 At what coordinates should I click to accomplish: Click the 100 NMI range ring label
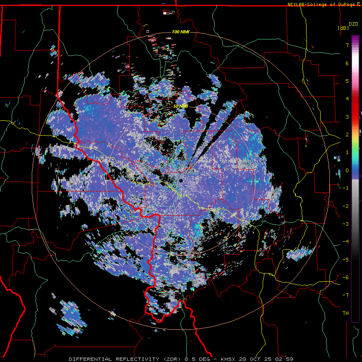(x=181, y=32)
